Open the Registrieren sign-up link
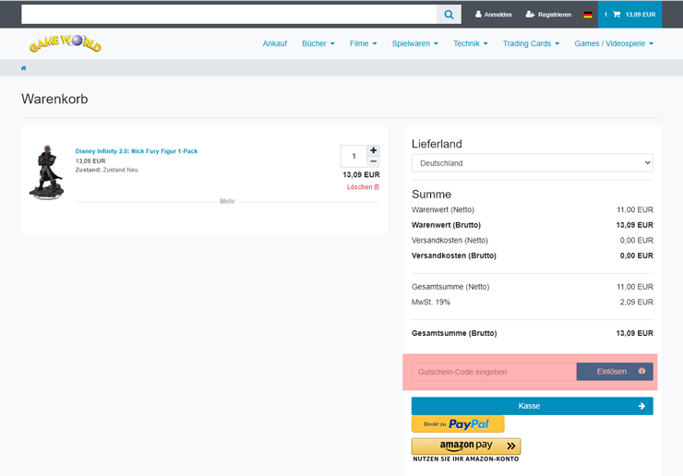 [x=548, y=15]
